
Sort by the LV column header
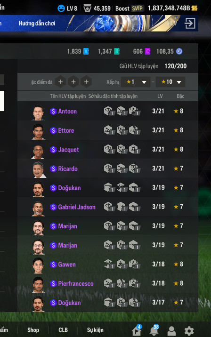tap(160, 96)
